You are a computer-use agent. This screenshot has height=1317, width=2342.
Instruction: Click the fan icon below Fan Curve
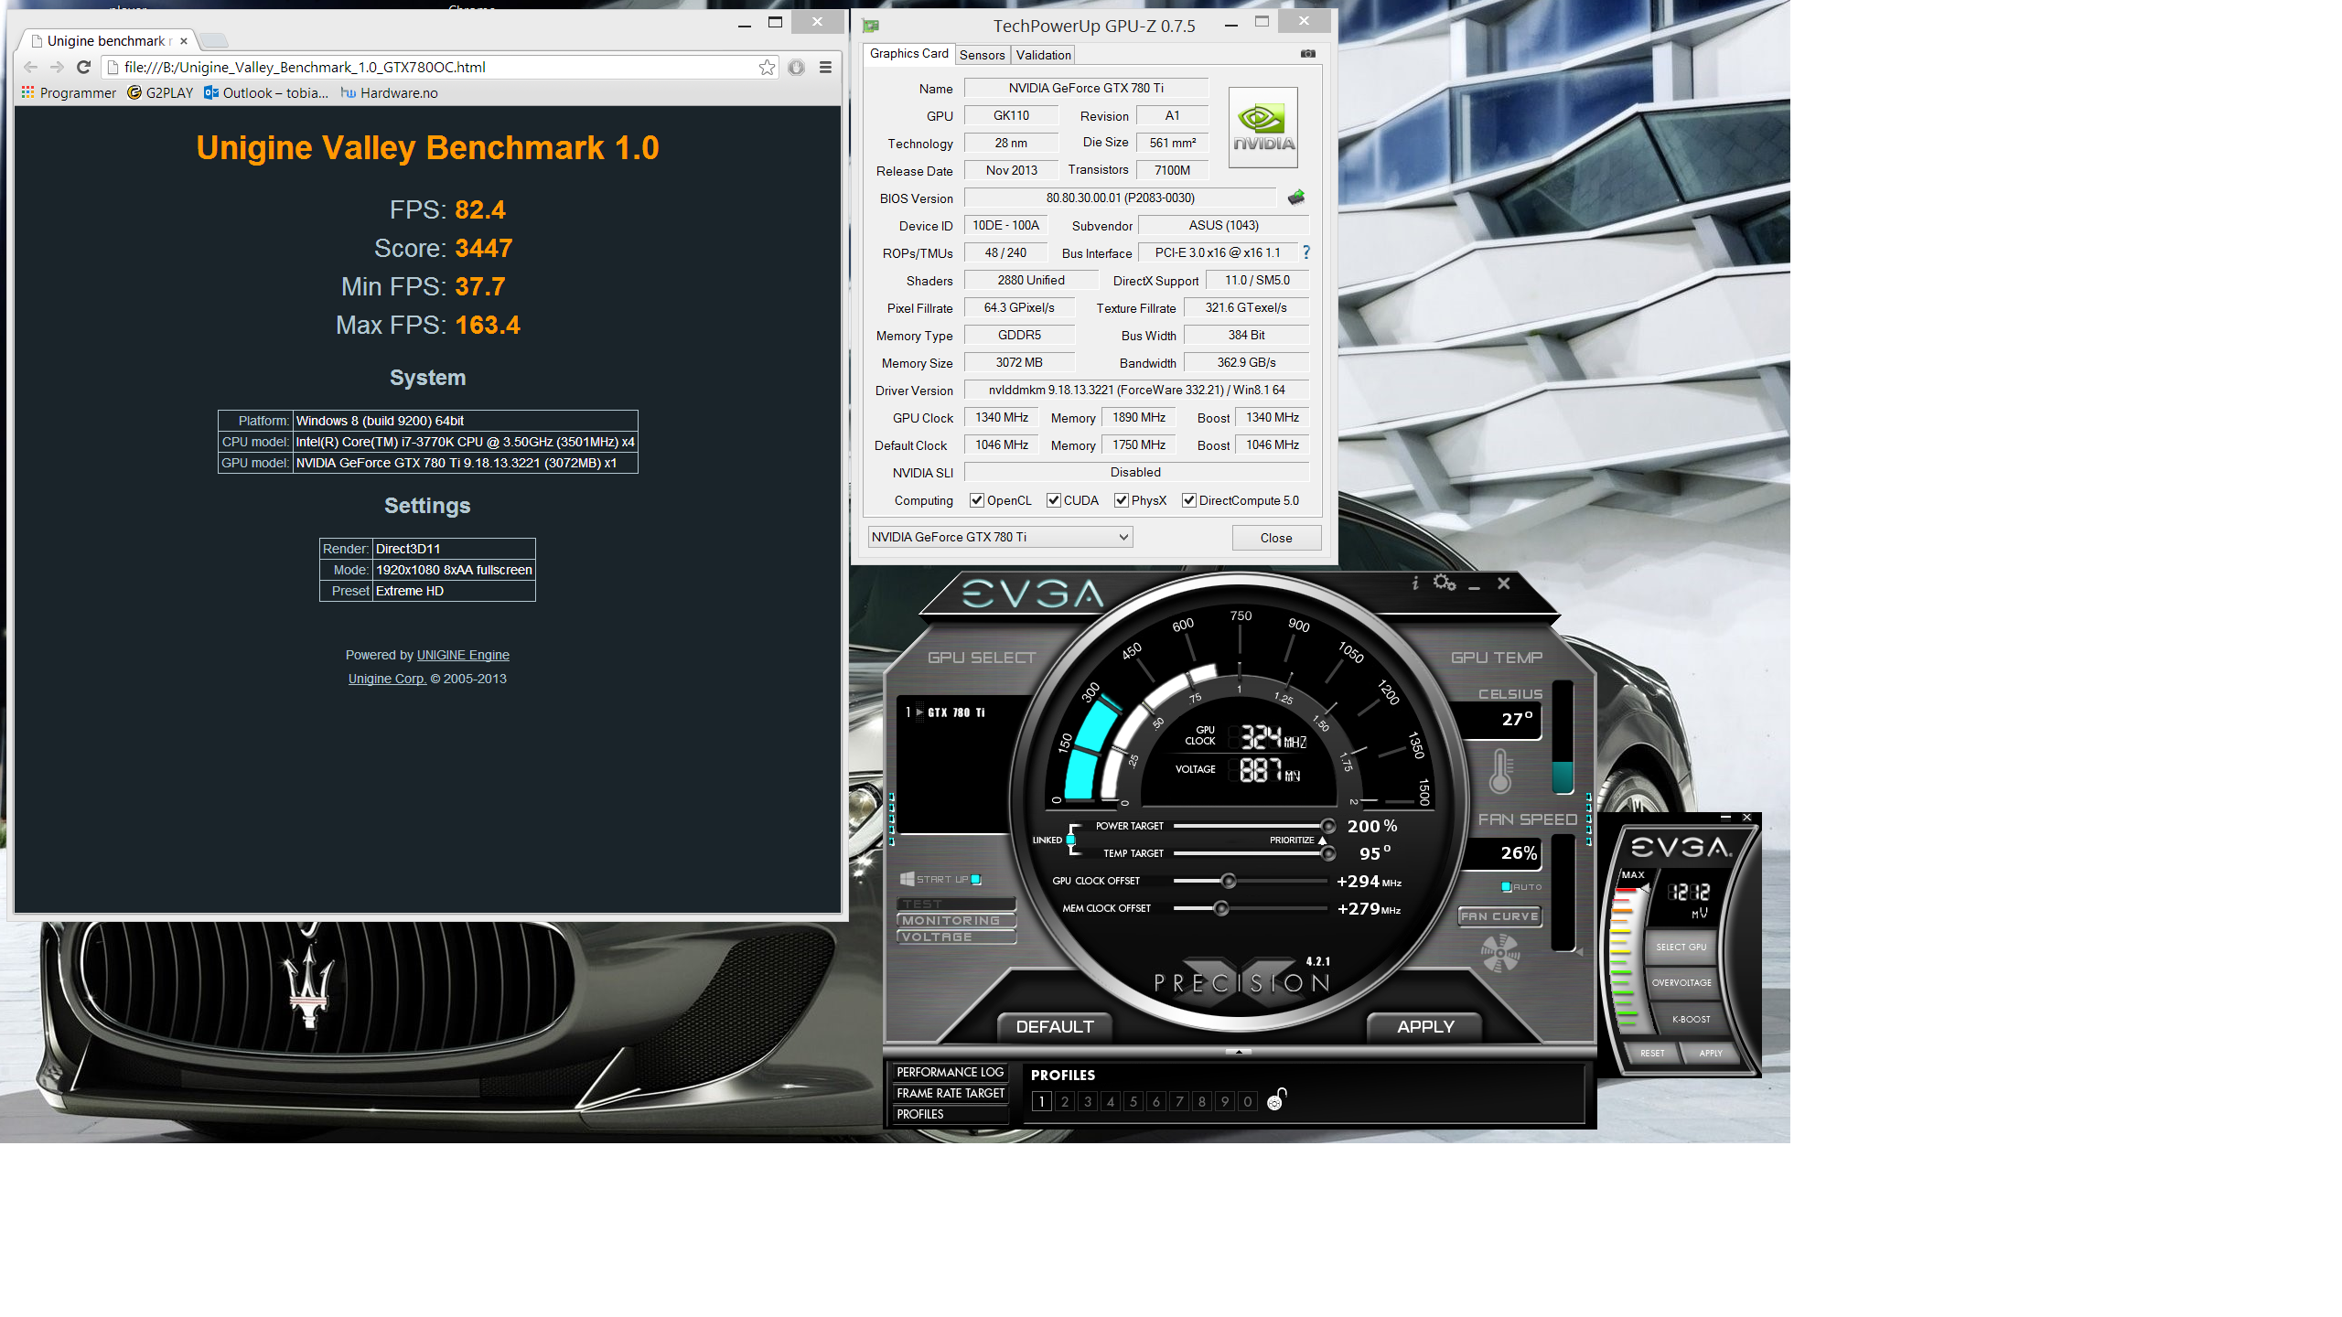pyautogui.click(x=1500, y=954)
